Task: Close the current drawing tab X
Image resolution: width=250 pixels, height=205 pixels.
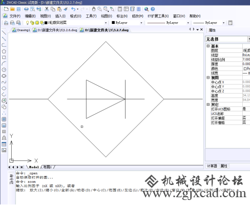Action: point(201,30)
